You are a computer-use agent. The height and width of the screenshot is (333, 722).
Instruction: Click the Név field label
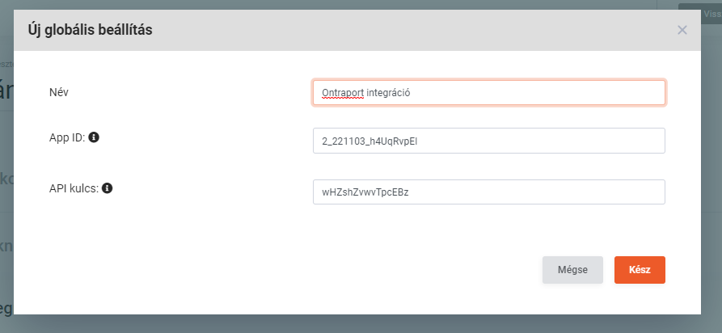coord(59,91)
